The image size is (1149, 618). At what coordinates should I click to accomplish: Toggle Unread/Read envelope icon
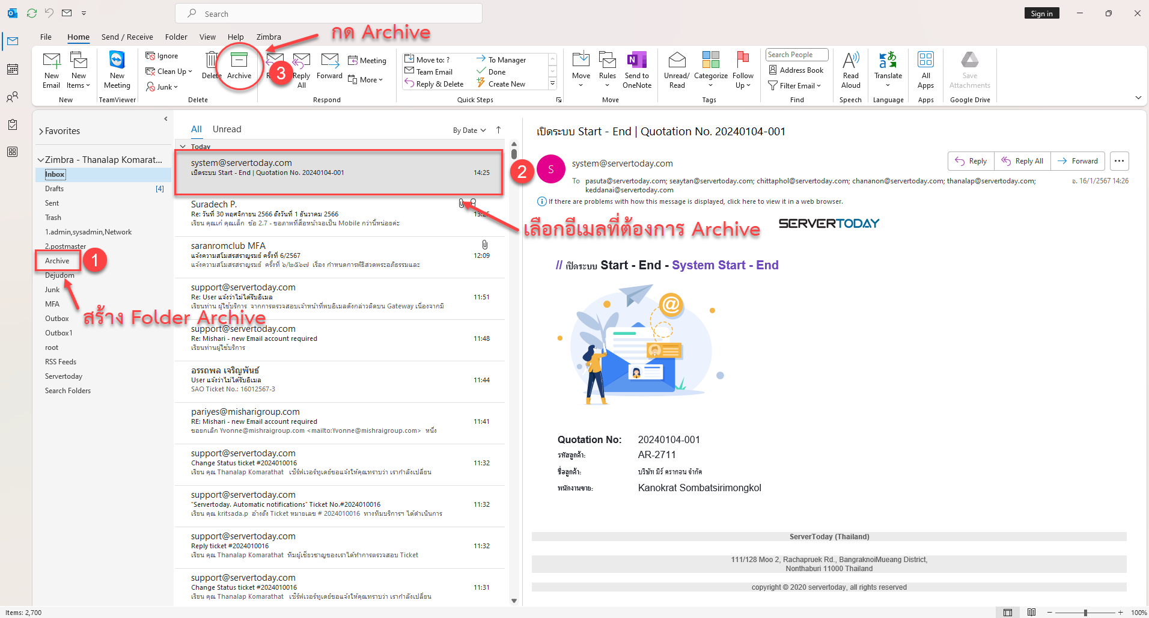(x=677, y=60)
